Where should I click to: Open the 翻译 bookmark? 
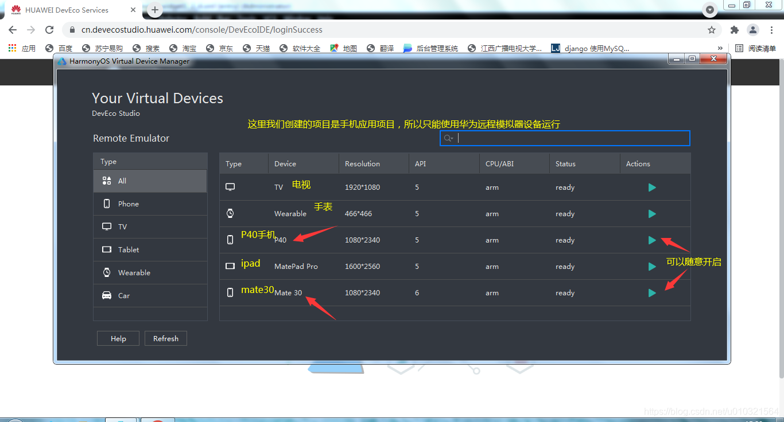click(x=381, y=49)
